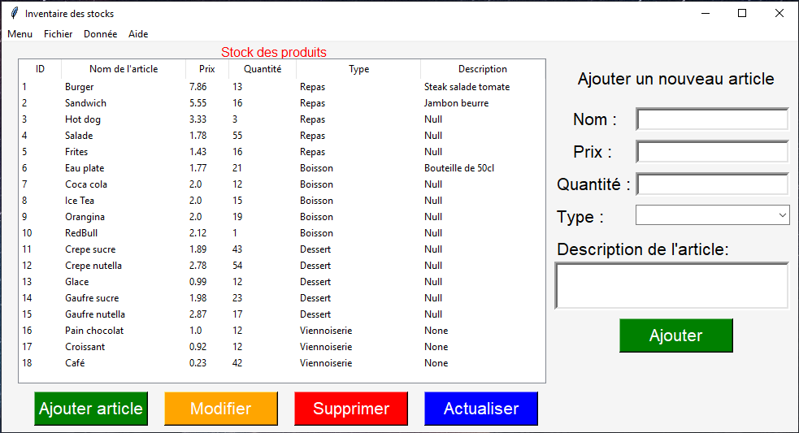The height and width of the screenshot is (433, 799).
Task: Click the Ajouter button under the description box
Action: tap(676, 336)
